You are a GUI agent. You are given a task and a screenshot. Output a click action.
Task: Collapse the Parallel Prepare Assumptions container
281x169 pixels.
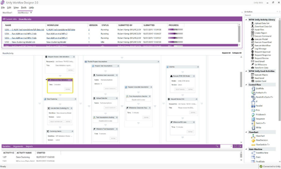click(x=158, y=62)
